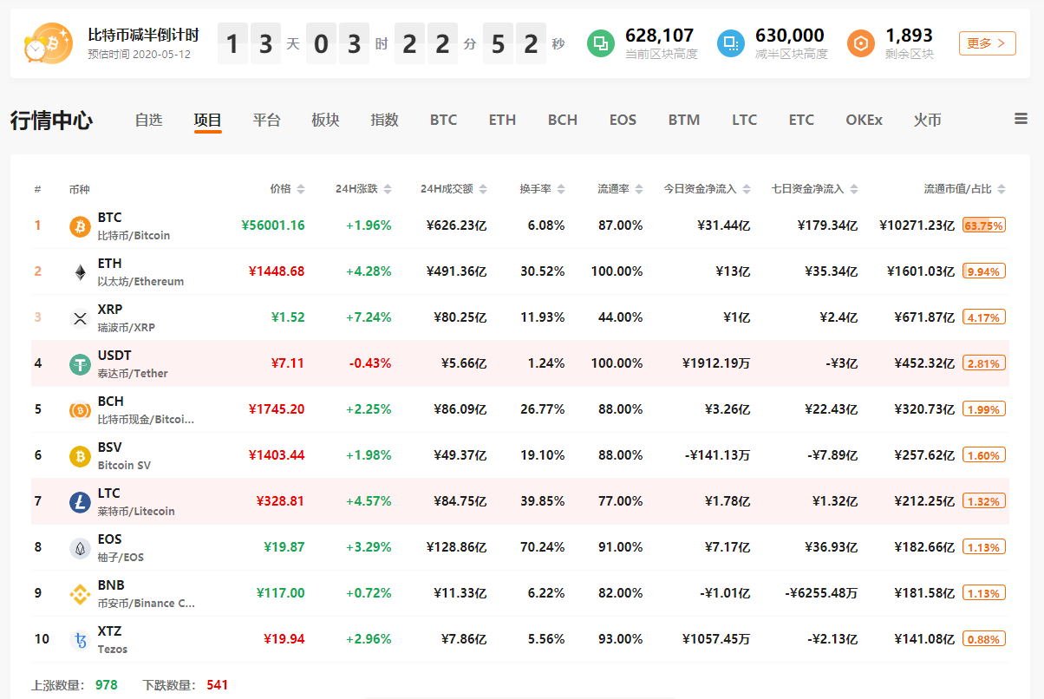
Task: Click the BTC Bitcoin coin icon
Action: click(80, 226)
